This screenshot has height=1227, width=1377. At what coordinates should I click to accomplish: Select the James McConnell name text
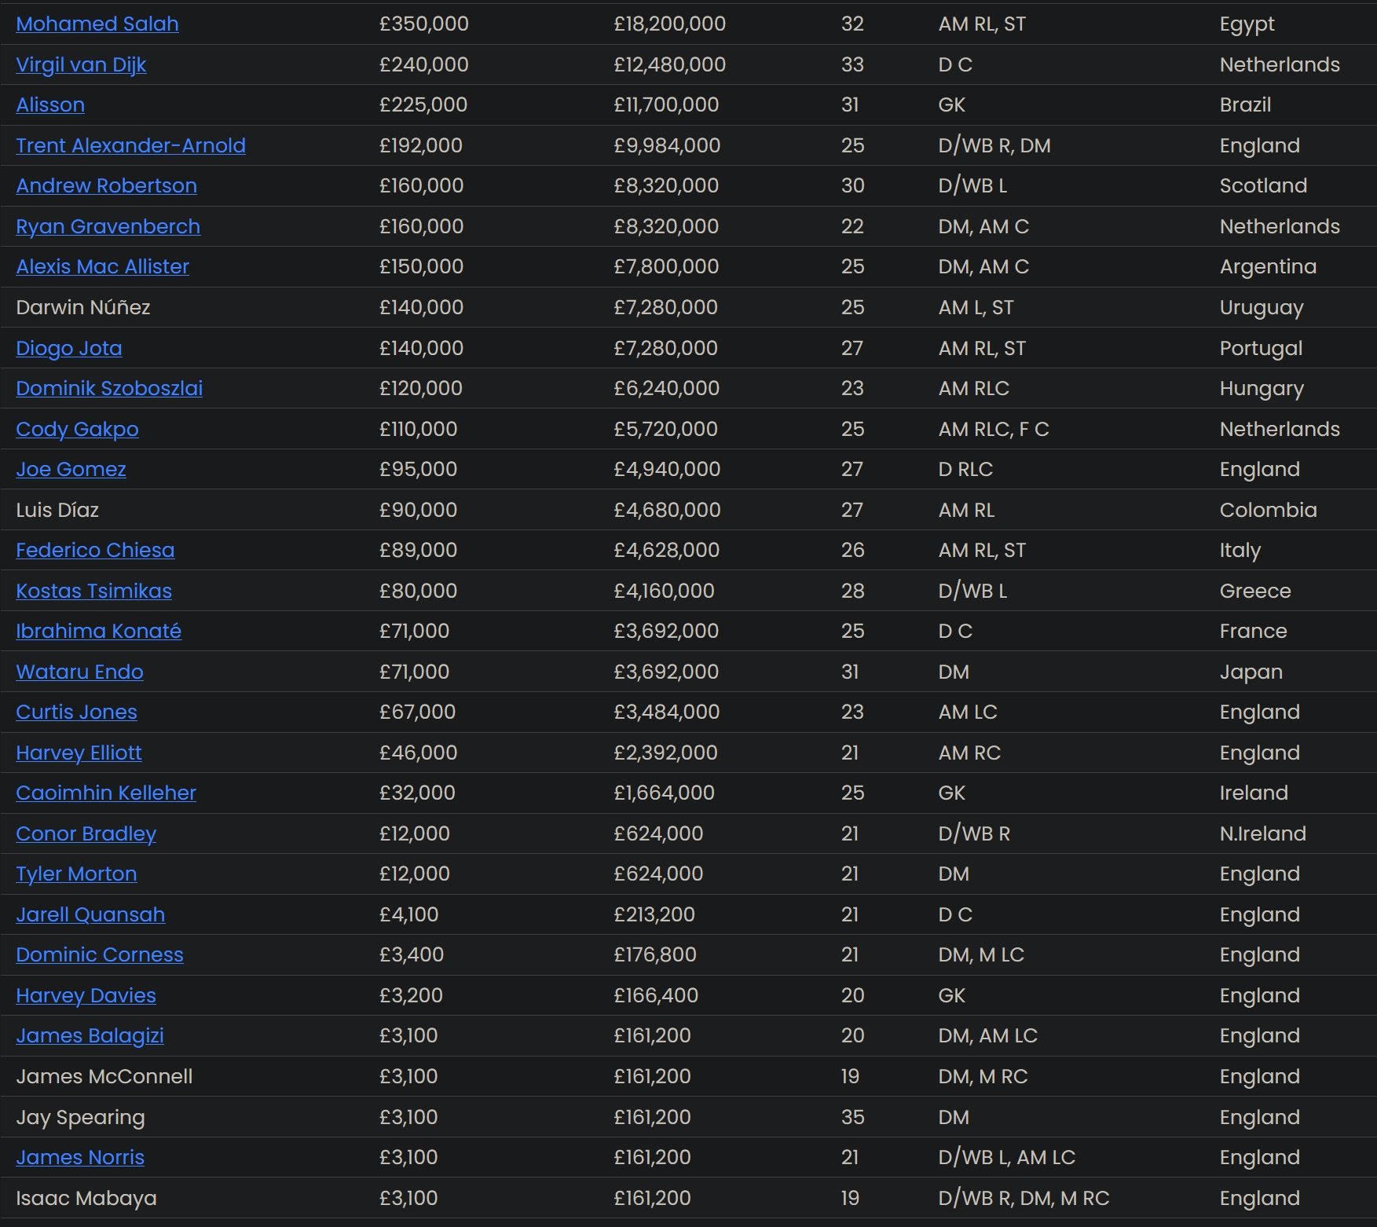click(x=104, y=1076)
